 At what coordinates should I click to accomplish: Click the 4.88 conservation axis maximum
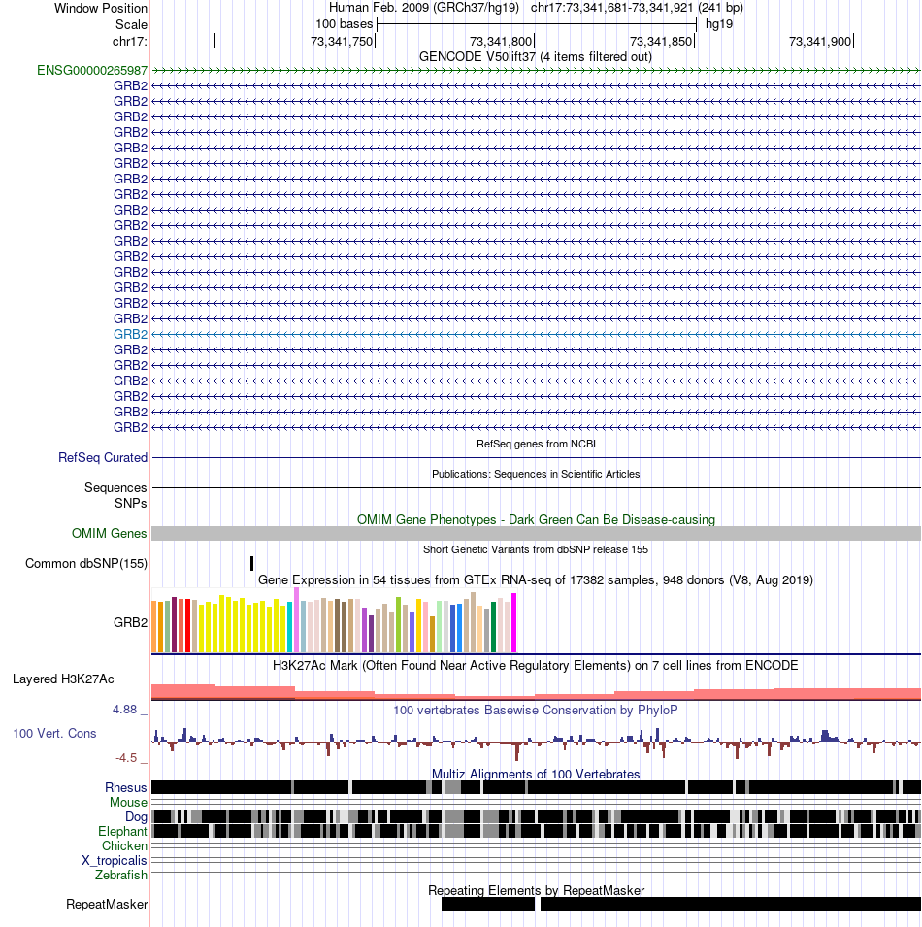point(124,709)
